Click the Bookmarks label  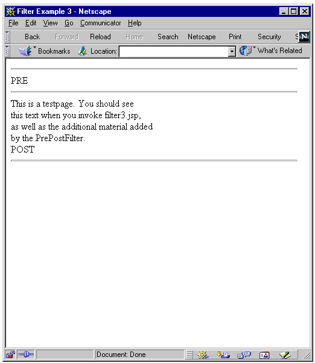(54, 51)
